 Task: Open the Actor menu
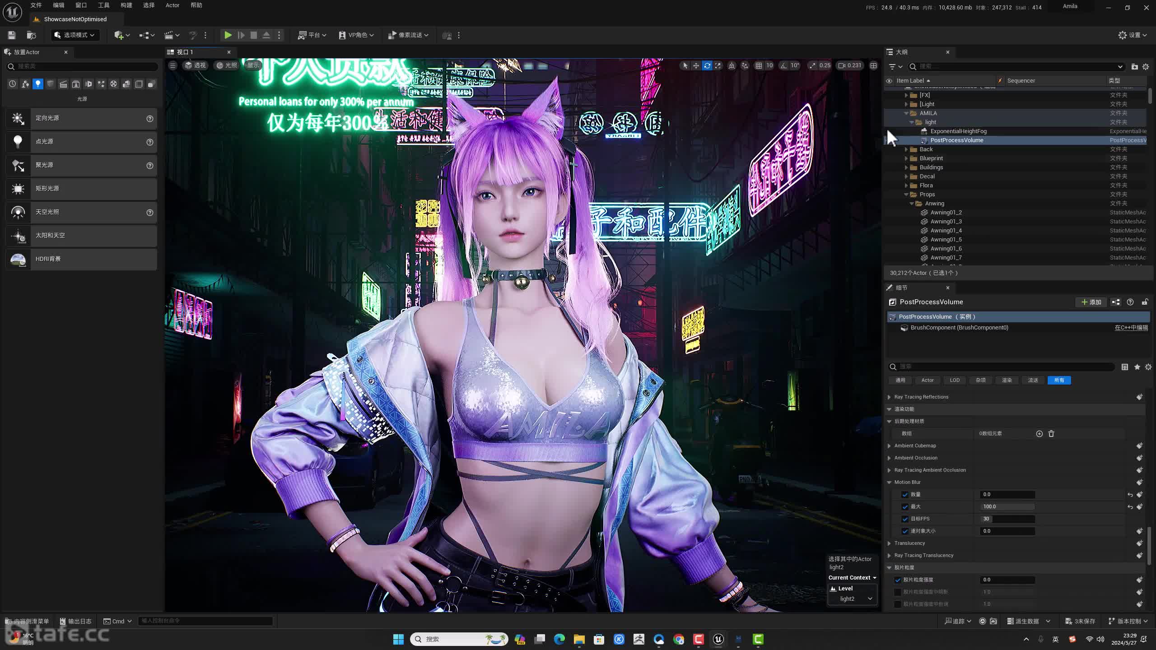[x=172, y=5]
